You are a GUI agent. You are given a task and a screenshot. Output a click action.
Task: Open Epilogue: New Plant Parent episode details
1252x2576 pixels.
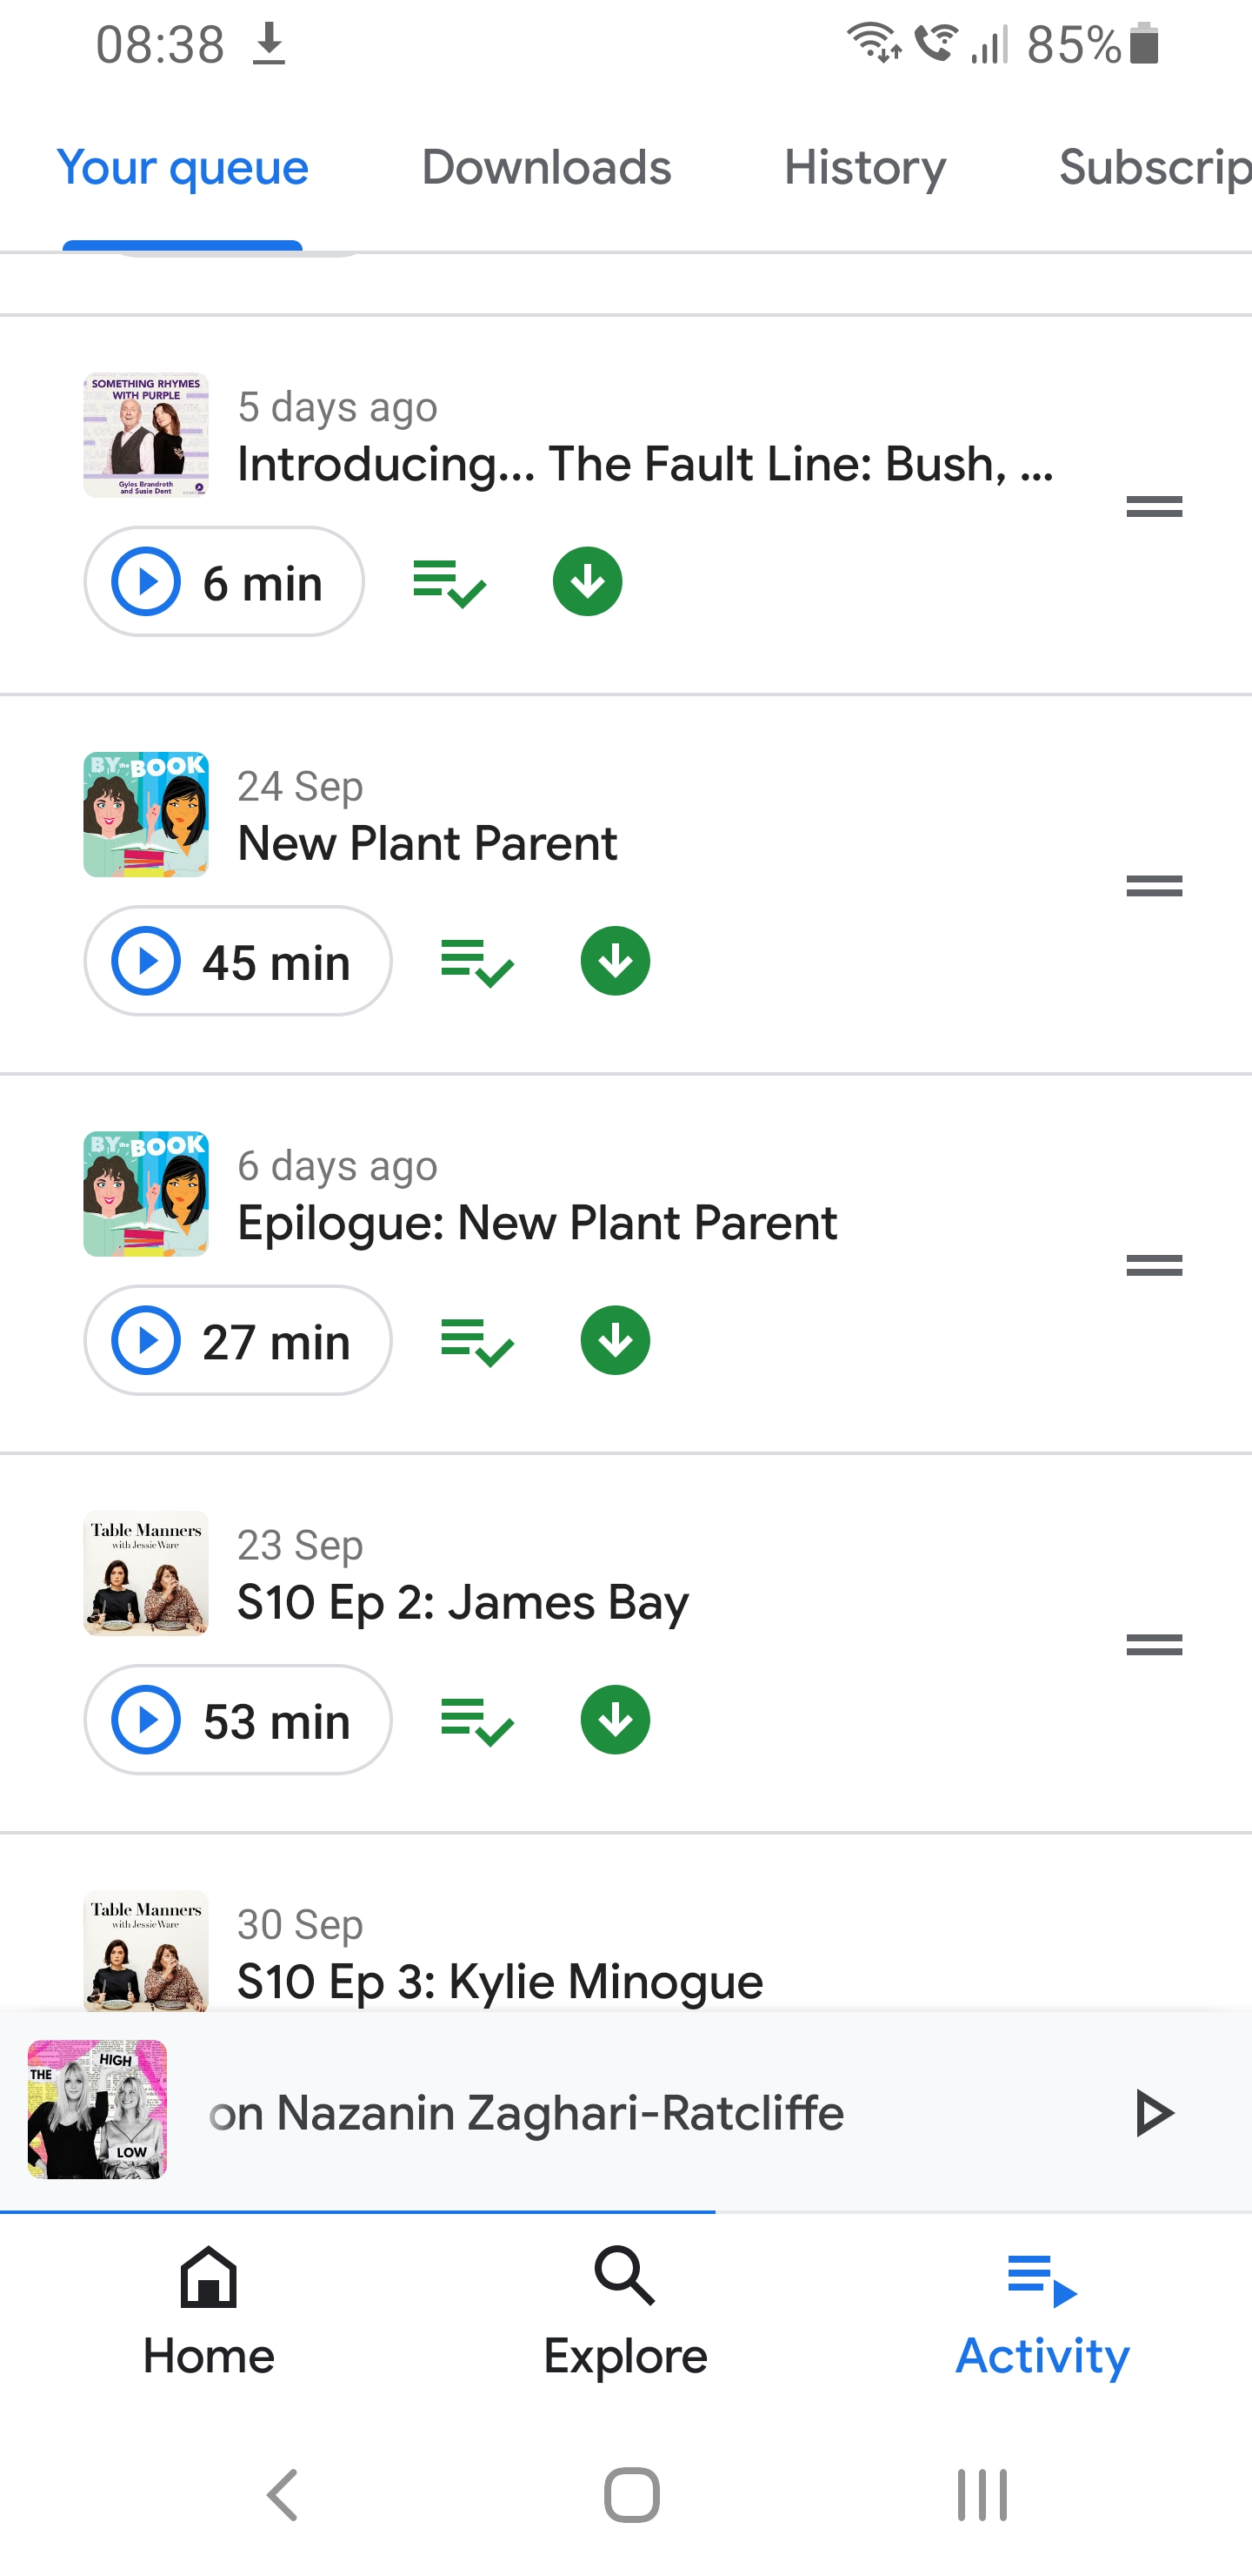pyautogui.click(x=536, y=1223)
